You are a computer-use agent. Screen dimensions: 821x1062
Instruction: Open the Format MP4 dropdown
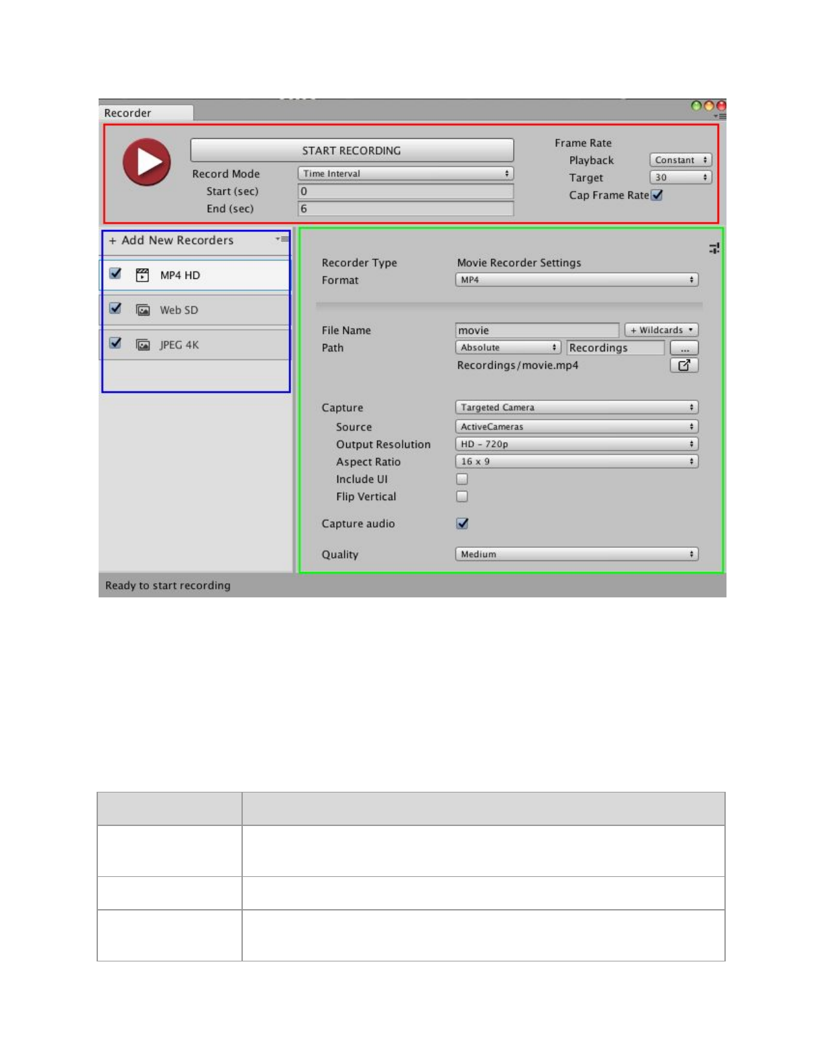[x=577, y=280]
